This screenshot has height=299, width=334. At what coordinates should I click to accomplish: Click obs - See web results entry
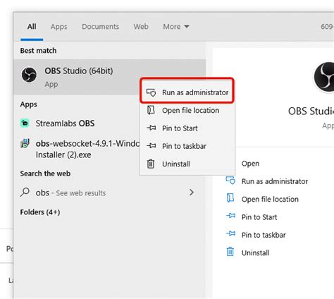pos(110,193)
